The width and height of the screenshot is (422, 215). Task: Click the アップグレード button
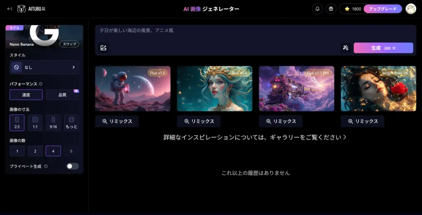(x=382, y=9)
